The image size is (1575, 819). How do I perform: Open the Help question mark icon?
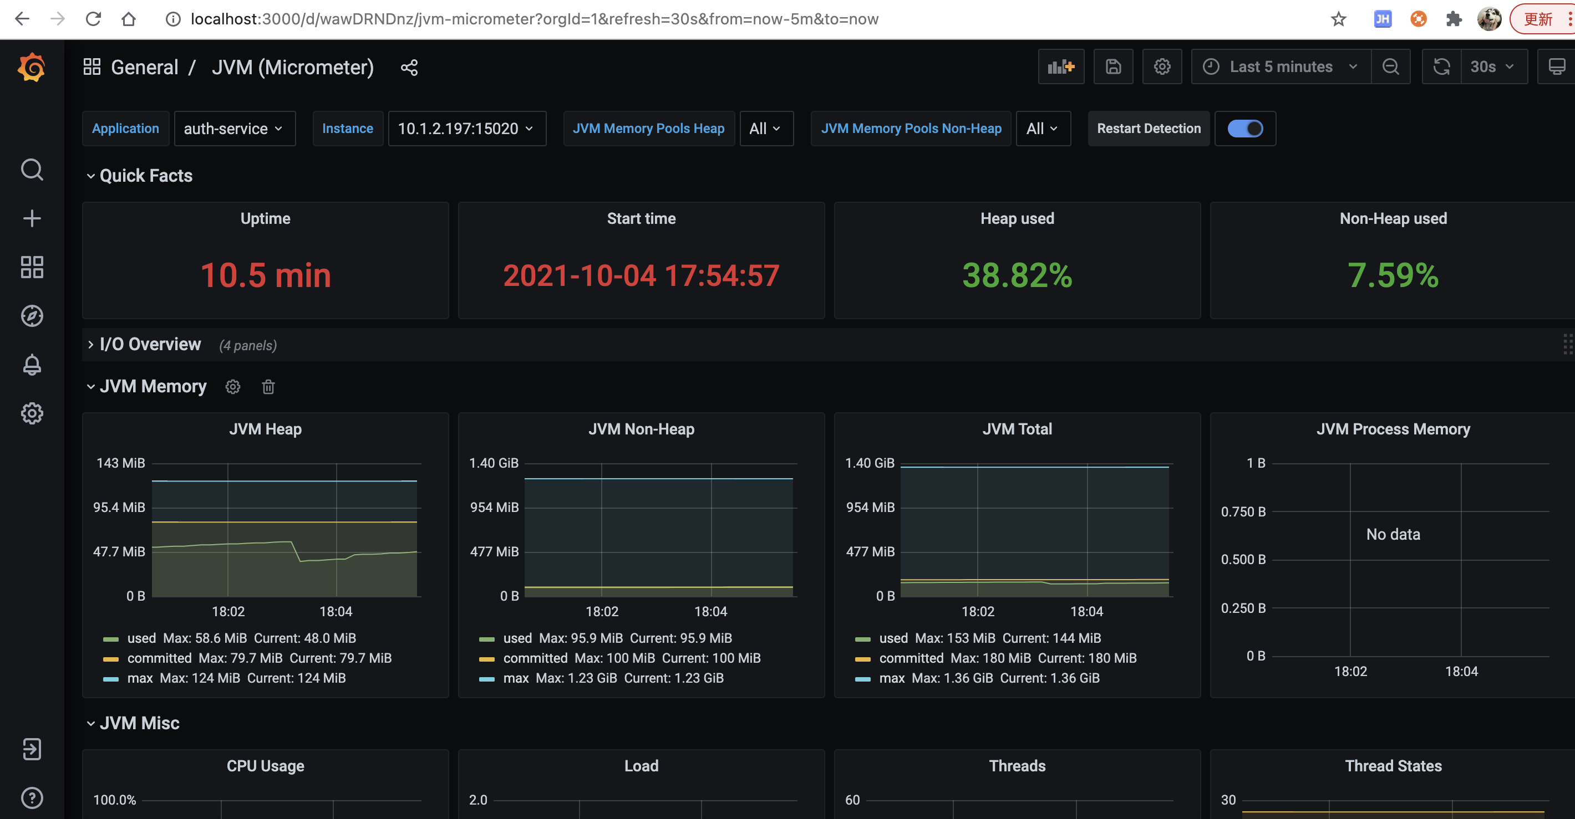click(x=32, y=797)
